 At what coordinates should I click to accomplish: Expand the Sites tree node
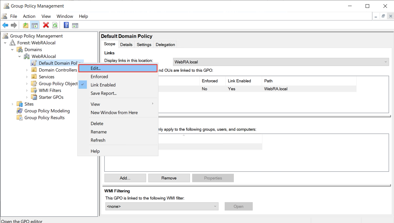[x=12, y=104]
